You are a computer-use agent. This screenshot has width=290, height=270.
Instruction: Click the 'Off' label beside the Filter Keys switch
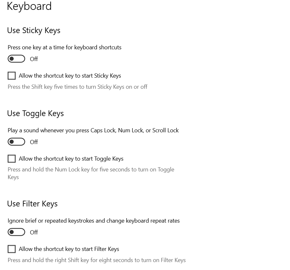[x=34, y=232]
